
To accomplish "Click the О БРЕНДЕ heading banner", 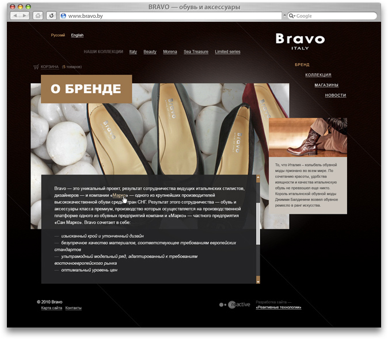I will 86,89.
